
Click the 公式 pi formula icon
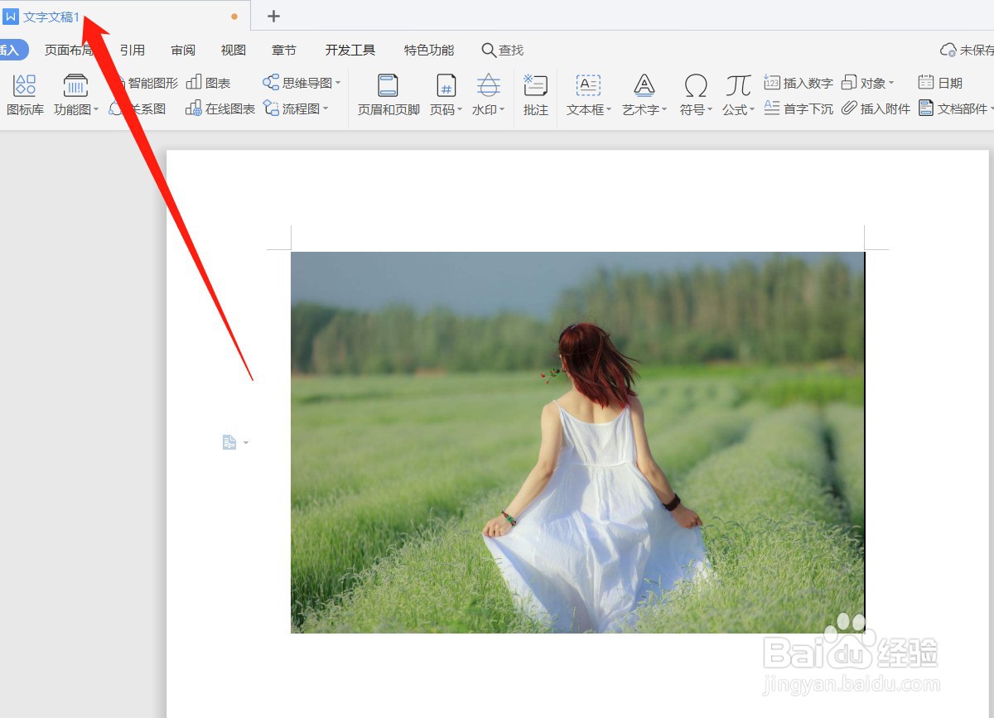pyautogui.click(x=738, y=85)
